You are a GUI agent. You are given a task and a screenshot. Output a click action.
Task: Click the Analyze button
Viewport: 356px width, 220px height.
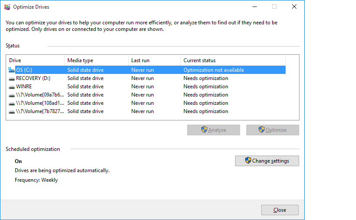[x=213, y=130]
